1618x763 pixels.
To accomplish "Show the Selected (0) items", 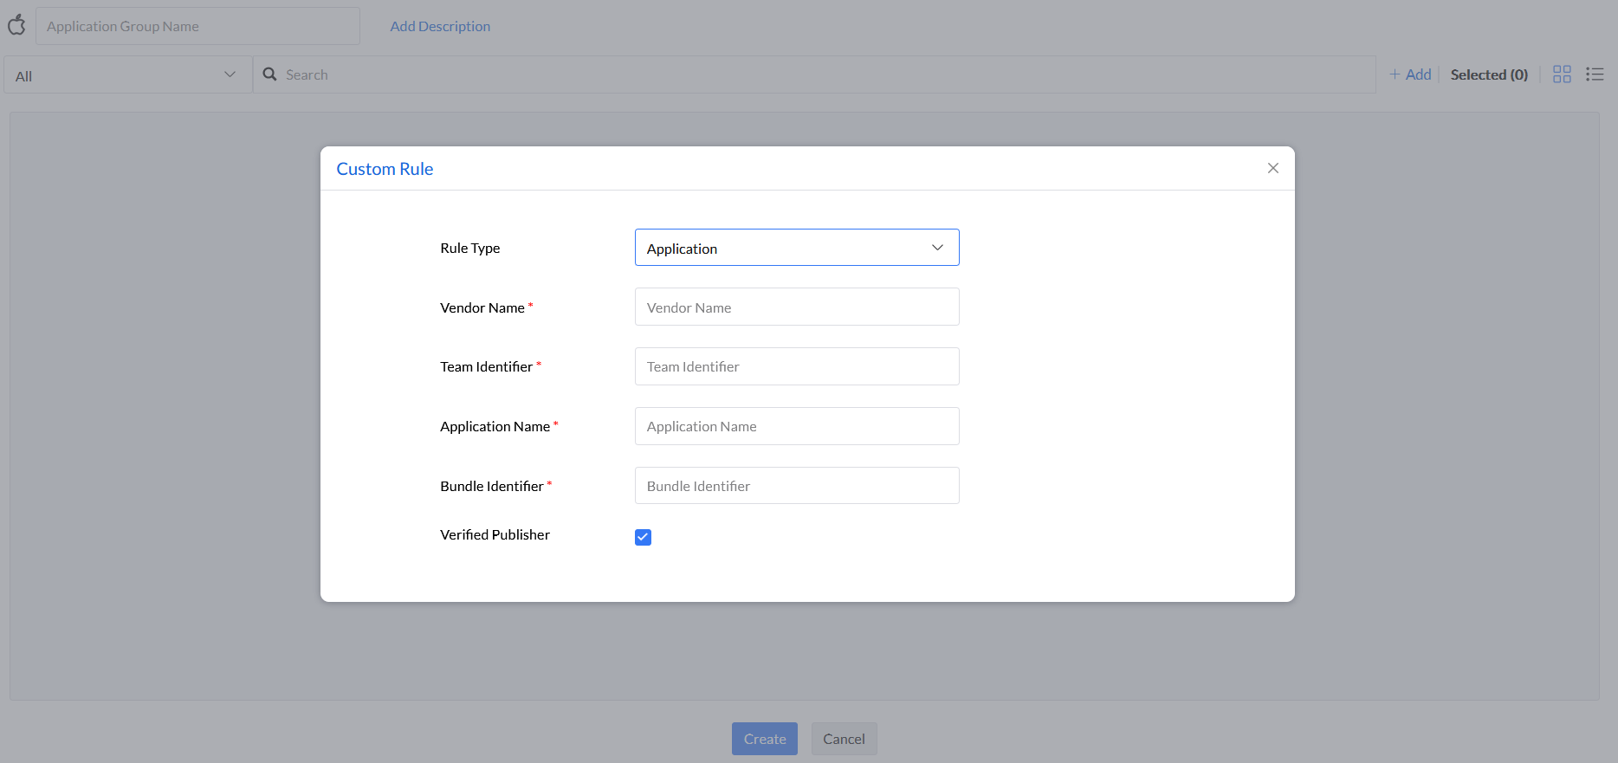I will [x=1489, y=74].
